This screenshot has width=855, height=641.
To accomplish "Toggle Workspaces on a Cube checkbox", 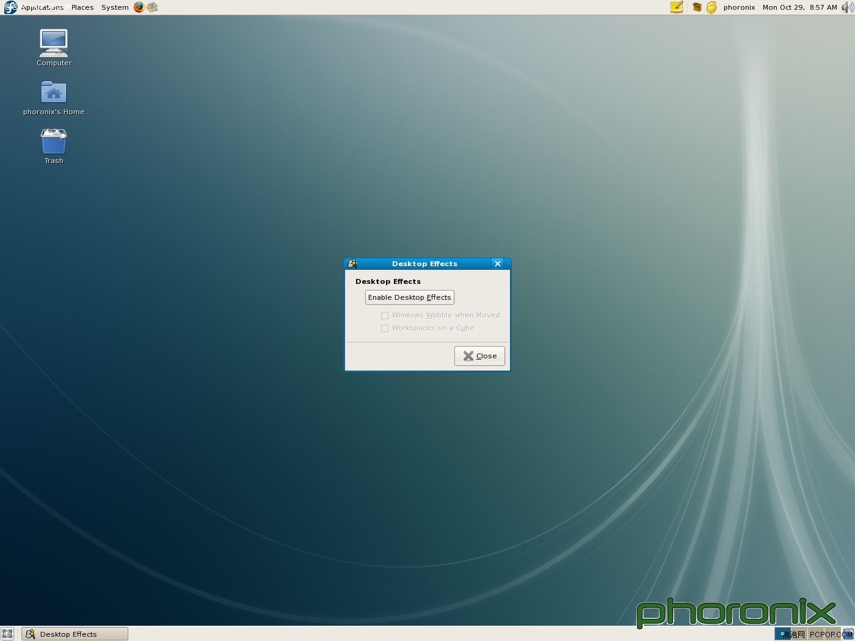I will click(385, 328).
